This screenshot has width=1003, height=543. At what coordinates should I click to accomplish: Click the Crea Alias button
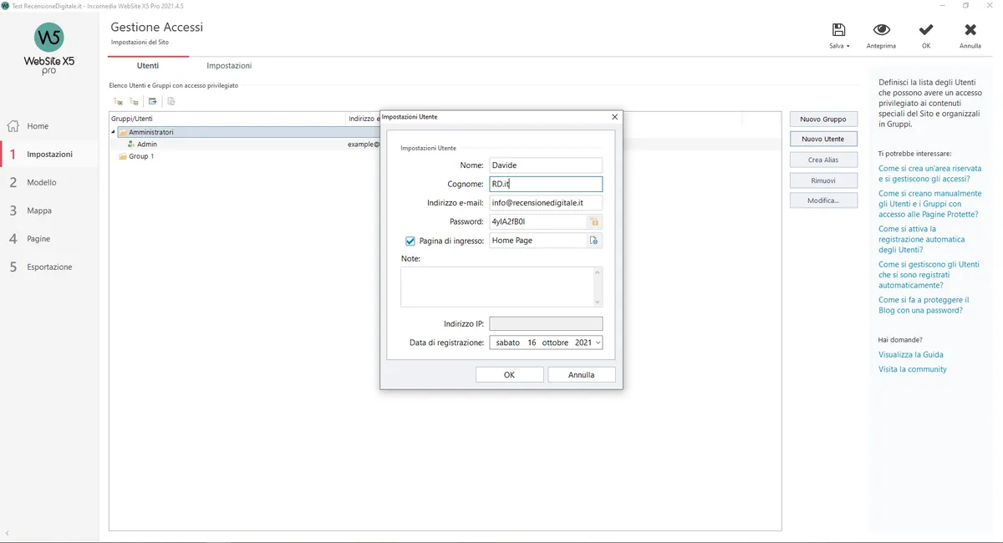(823, 160)
